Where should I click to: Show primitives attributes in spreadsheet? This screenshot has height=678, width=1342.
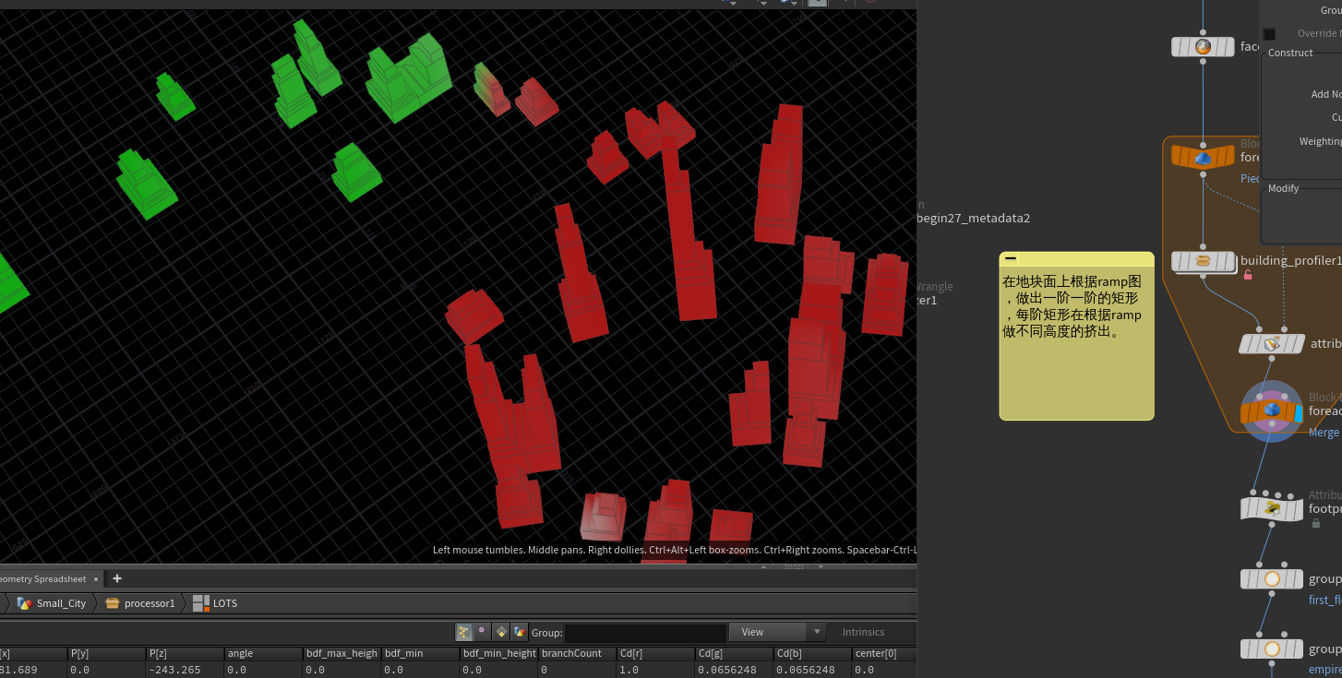[501, 632]
